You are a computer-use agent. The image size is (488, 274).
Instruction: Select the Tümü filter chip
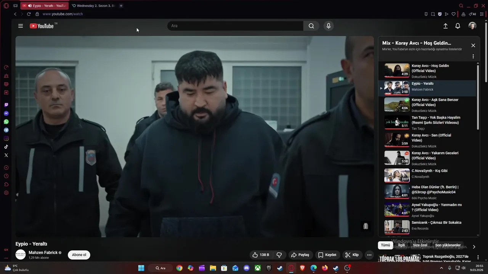pyautogui.click(x=385, y=245)
